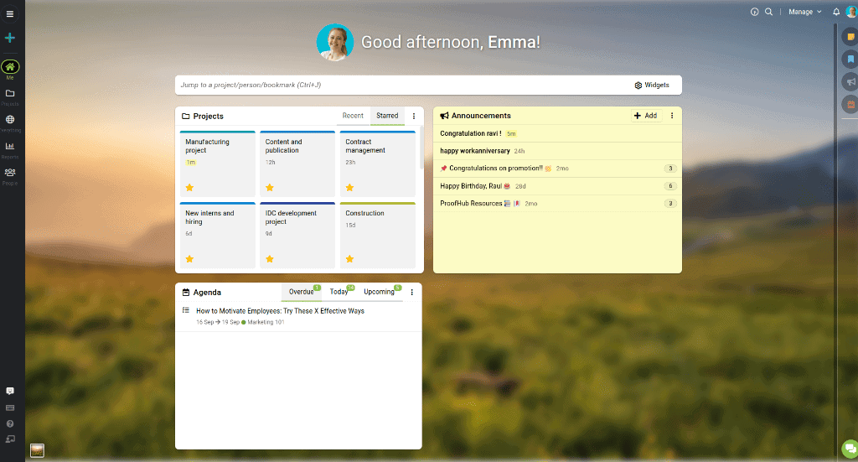Viewport: 858px width, 462px height.
Task: Open Projects widget three-dot menu
Action: tap(414, 116)
